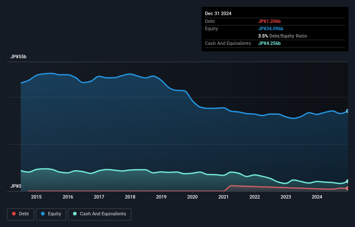Viewport: 355px width, 227px height.
Task: Click the blue Equity endpoint marker
Action: [x=348, y=111]
